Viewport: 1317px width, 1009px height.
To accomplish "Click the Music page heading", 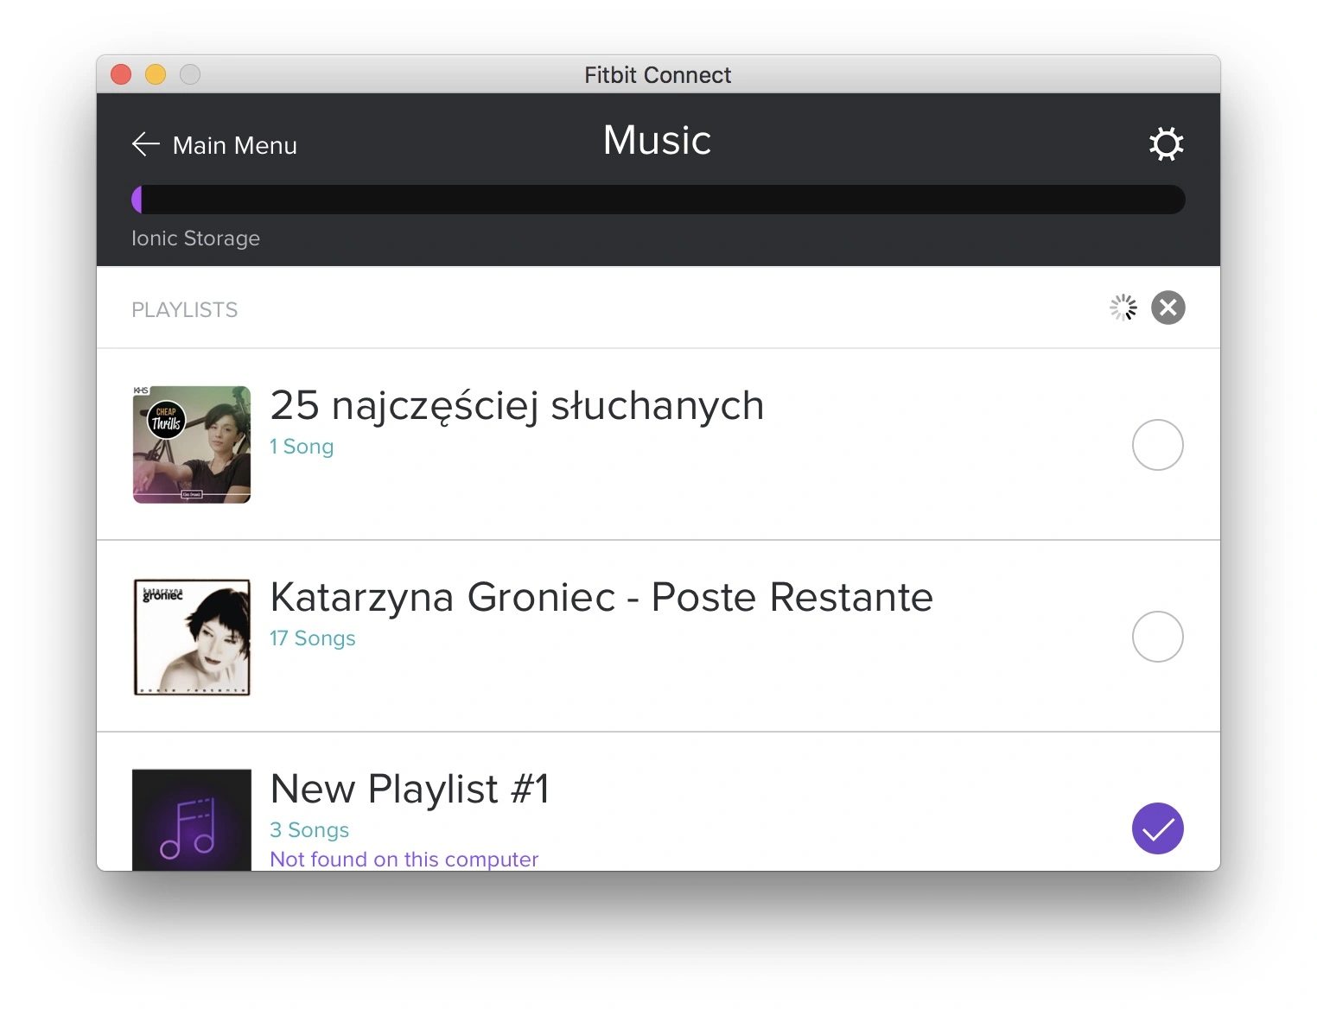I will tap(658, 140).
